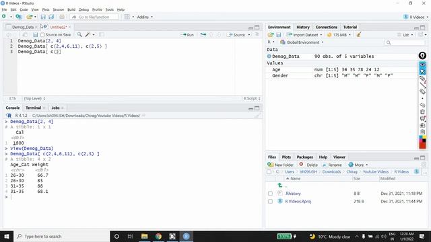Re-run previous code region icon

[203, 34]
